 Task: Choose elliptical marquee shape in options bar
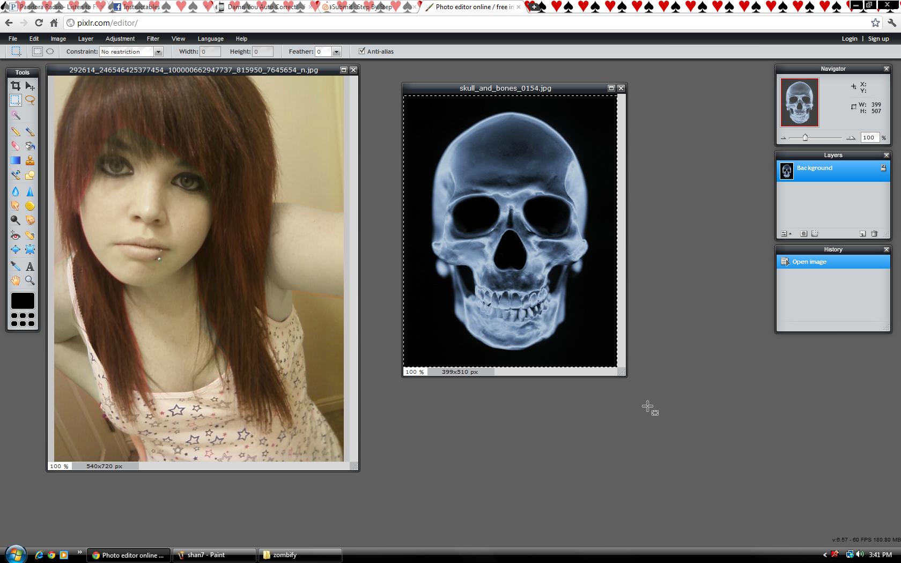tap(50, 51)
